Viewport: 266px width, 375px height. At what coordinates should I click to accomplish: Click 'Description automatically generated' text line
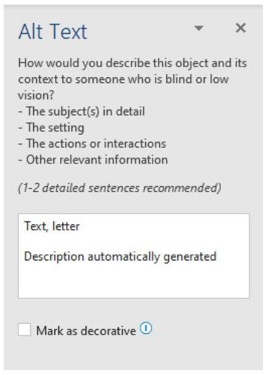120,257
